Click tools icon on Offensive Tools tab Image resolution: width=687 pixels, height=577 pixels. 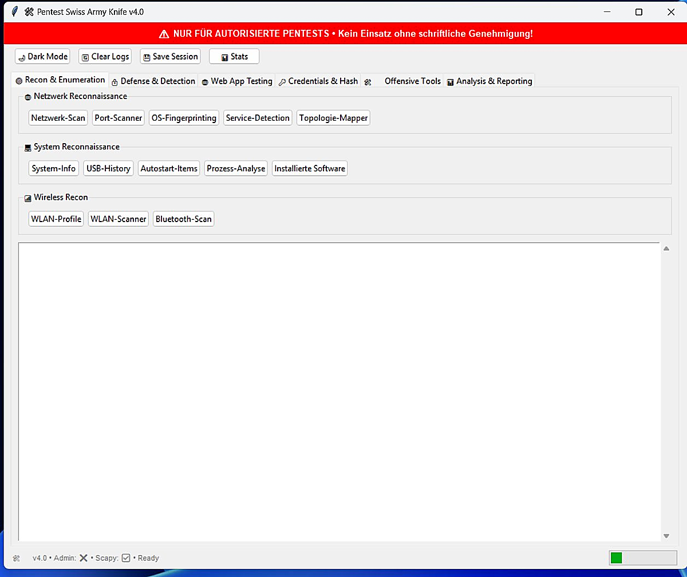(x=368, y=82)
